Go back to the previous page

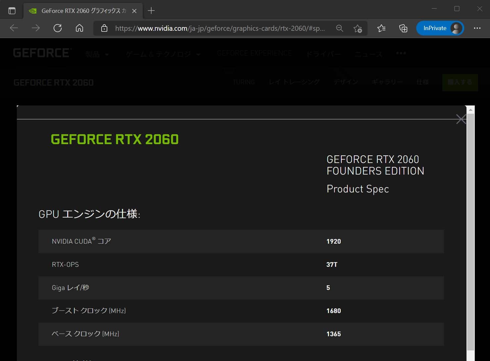[14, 28]
